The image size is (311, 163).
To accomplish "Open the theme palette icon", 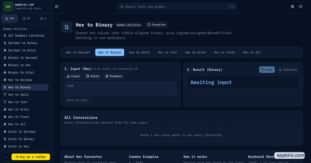I will (x=301, y=6).
